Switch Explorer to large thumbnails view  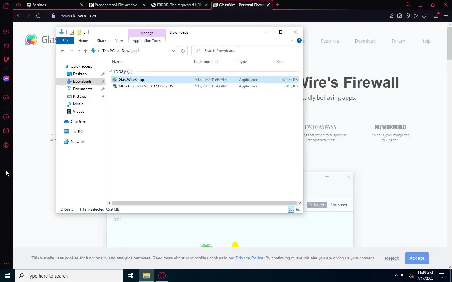(298, 209)
